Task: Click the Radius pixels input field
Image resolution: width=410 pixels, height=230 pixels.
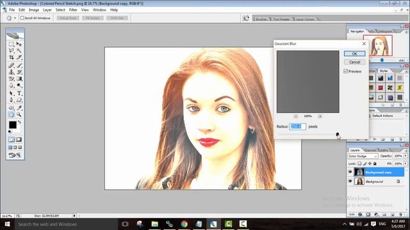Action: coord(297,126)
